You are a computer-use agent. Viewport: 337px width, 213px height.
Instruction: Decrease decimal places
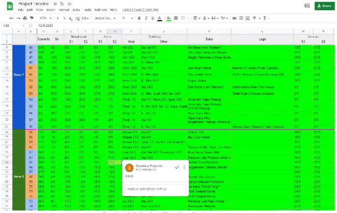(x=71, y=19)
